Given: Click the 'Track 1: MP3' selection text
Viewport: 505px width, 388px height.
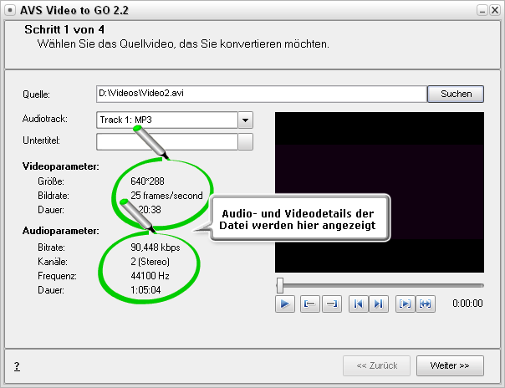Looking at the screenshot, I should point(126,120).
